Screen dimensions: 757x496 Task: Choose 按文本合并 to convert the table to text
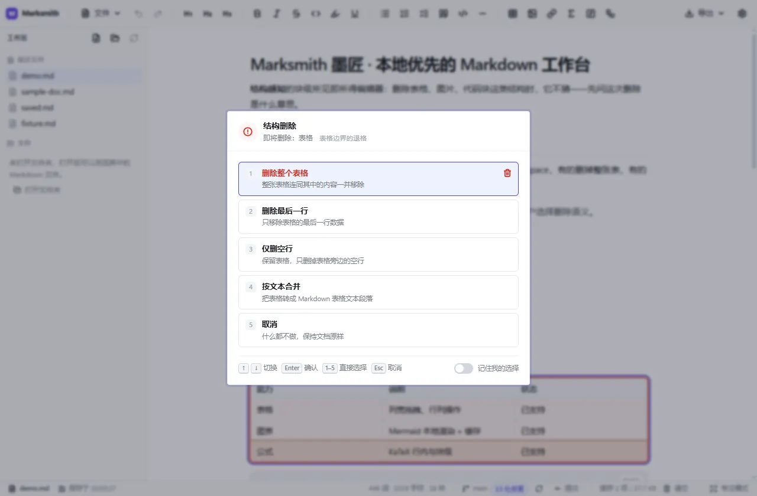(378, 292)
